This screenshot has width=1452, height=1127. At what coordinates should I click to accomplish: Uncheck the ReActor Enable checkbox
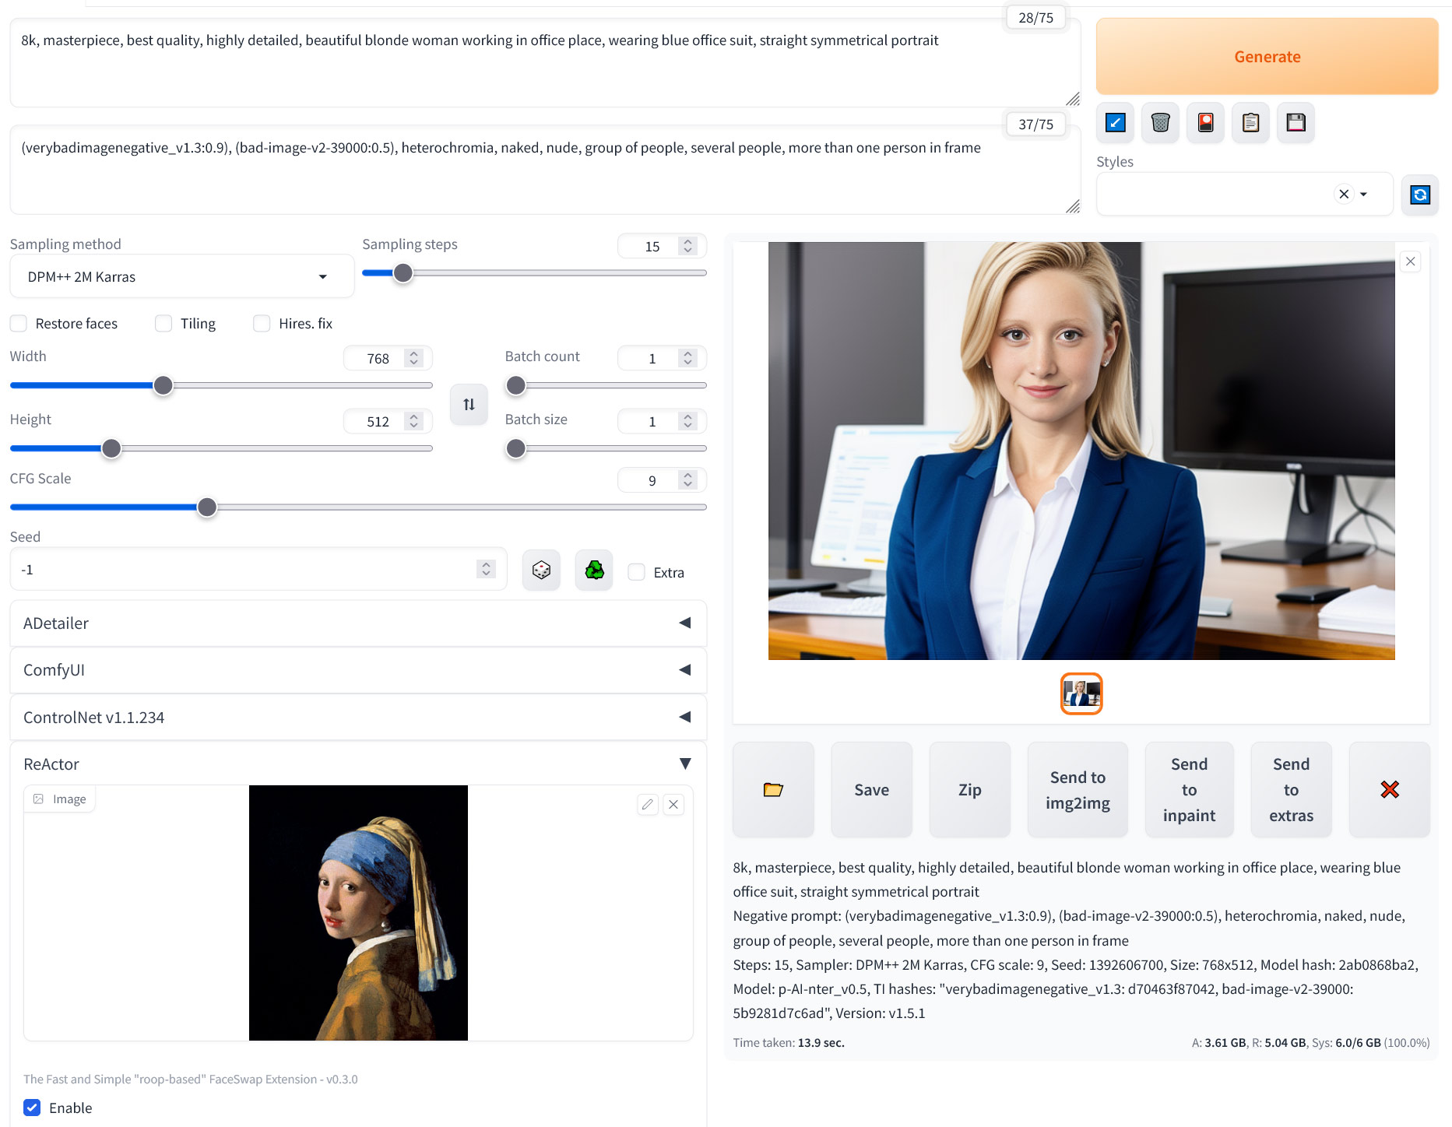click(32, 1108)
